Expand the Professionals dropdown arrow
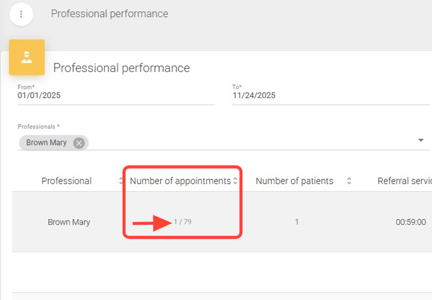This screenshot has width=432, height=300. tap(421, 140)
